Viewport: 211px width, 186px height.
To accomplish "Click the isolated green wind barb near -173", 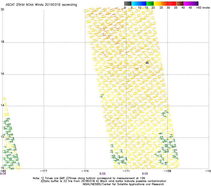I will click(x=102, y=96).
